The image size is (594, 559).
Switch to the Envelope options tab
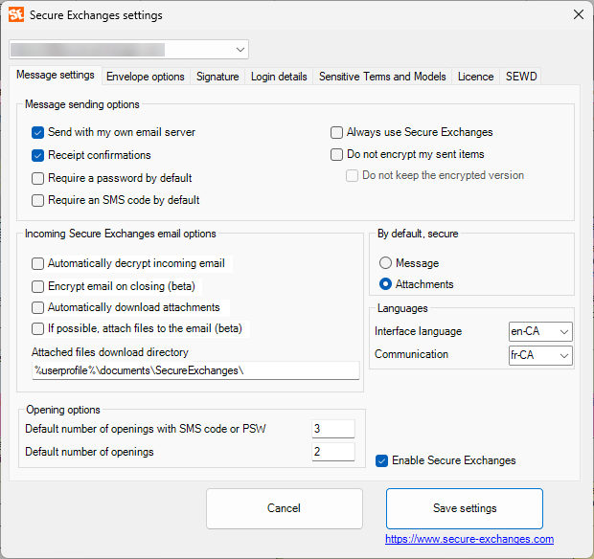click(x=146, y=77)
